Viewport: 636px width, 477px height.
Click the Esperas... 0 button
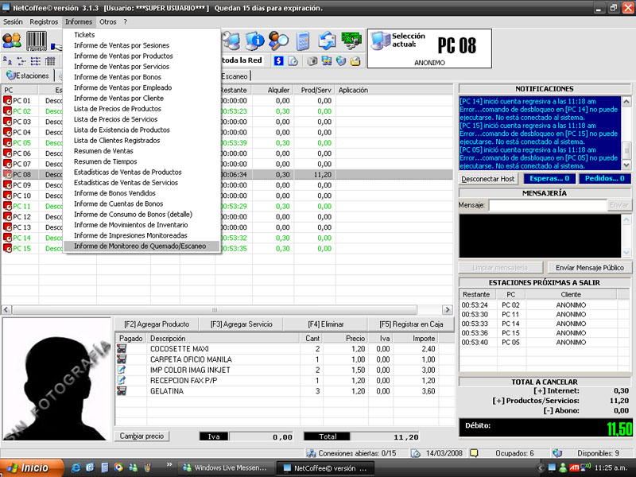pos(549,178)
